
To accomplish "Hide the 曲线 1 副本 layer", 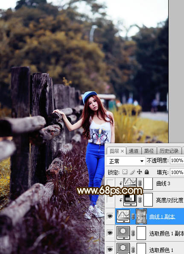I will pos(110,216).
